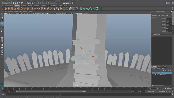Activate the Select tool arrow in the toolbox
The width and height of the screenshot is (174, 98).
click(2, 14)
